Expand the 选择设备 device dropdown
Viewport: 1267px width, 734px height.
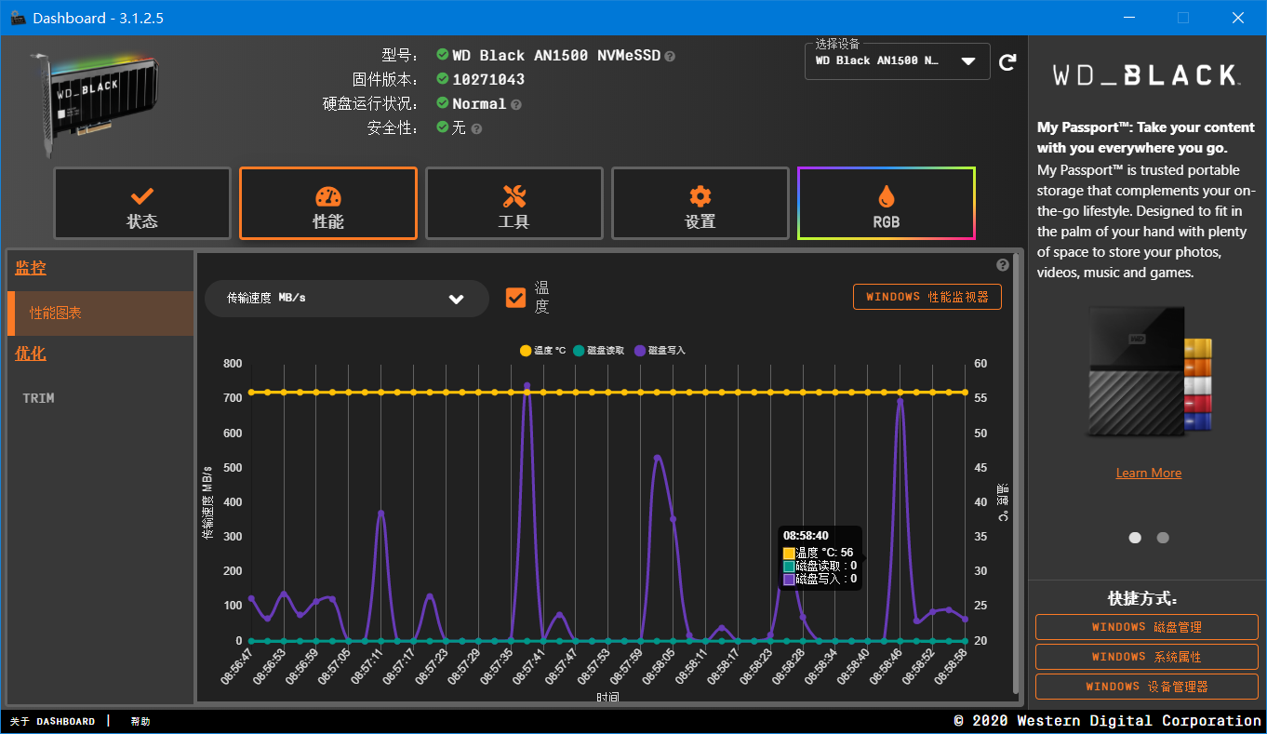click(898, 61)
